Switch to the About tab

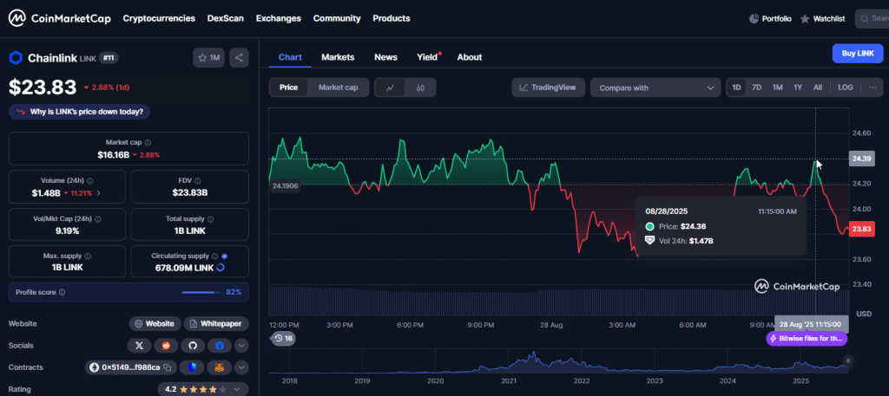tap(470, 57)
